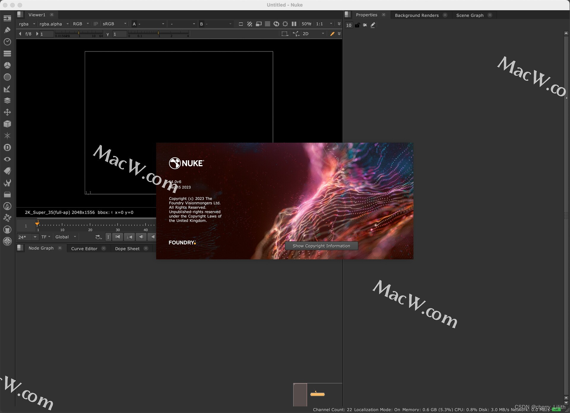
Task: Switch to the Scene Graph tab
Action: (x=470, y=15)
